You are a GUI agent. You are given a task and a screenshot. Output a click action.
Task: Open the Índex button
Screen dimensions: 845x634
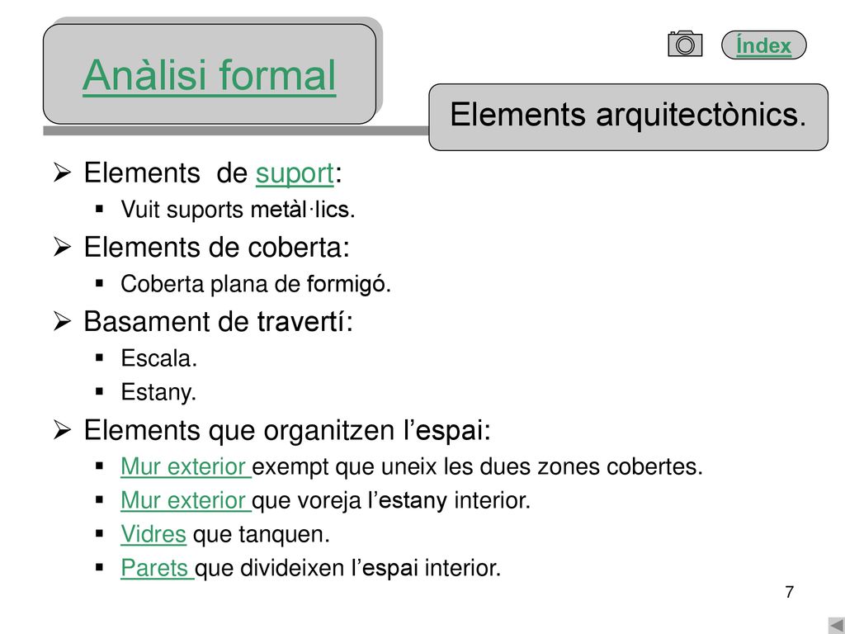(763, 45)
